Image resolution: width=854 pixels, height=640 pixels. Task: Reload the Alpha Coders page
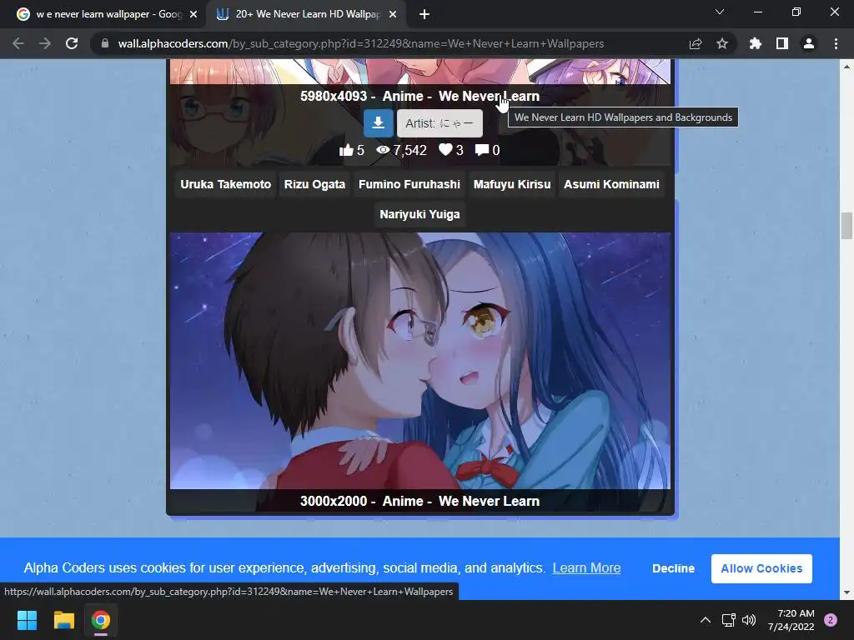72,43
